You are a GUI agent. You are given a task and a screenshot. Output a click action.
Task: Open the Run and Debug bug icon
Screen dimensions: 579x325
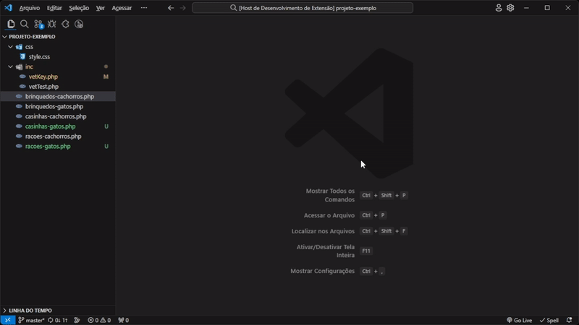point(51,25)
